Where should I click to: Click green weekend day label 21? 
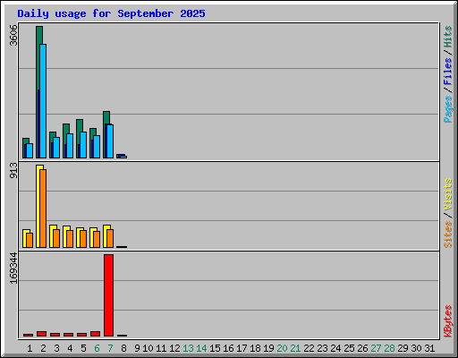pyautogui.click(x=295, y=348)
